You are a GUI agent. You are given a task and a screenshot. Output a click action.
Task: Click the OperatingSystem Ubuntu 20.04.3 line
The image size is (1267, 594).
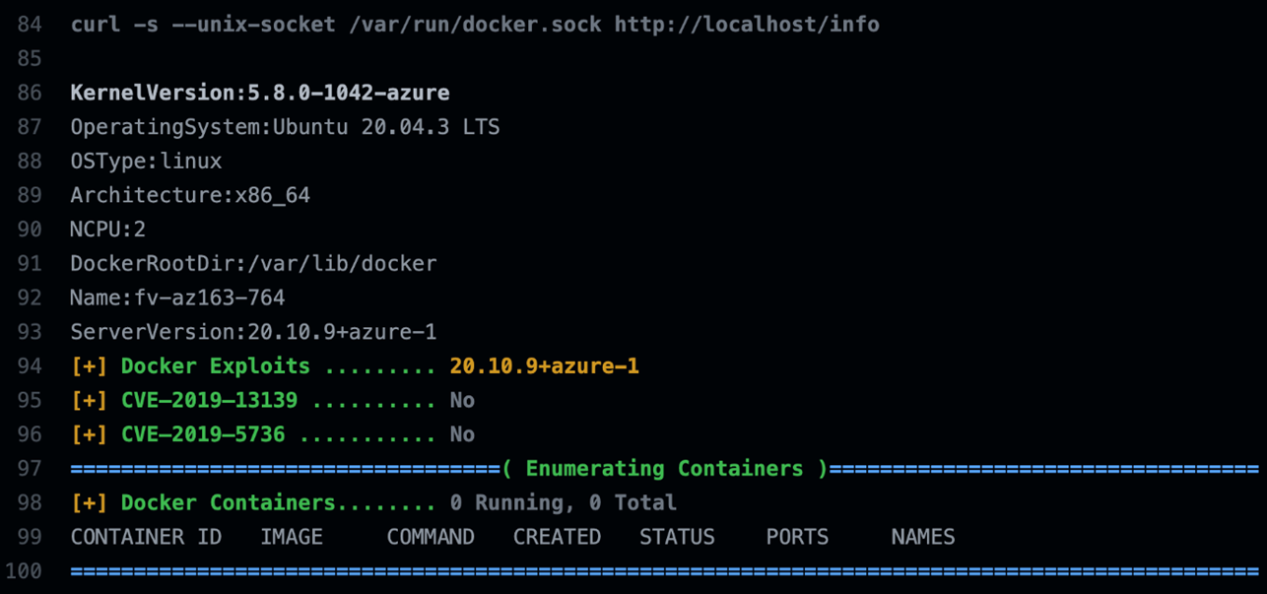[x=284, y=127]
